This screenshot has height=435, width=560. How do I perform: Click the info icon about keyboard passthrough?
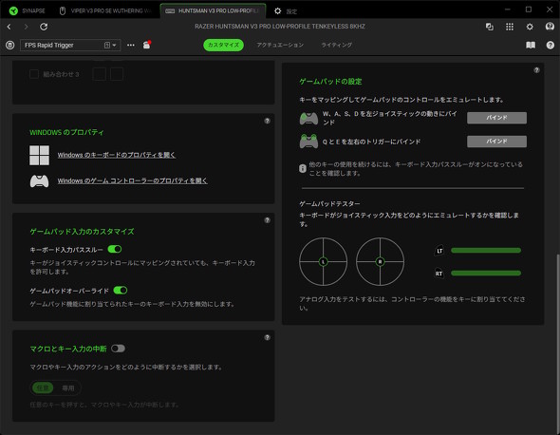[x=303, y=168]
